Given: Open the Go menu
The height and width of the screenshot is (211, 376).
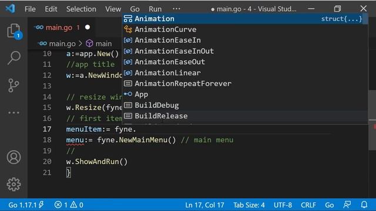Looking at the screenshot, I should click(x=135, y=9).
